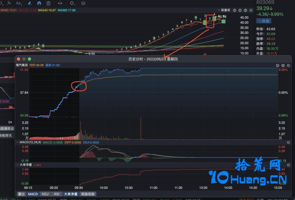Click the 11:30 time axis label
295x200 pixels.
[178, 188]
